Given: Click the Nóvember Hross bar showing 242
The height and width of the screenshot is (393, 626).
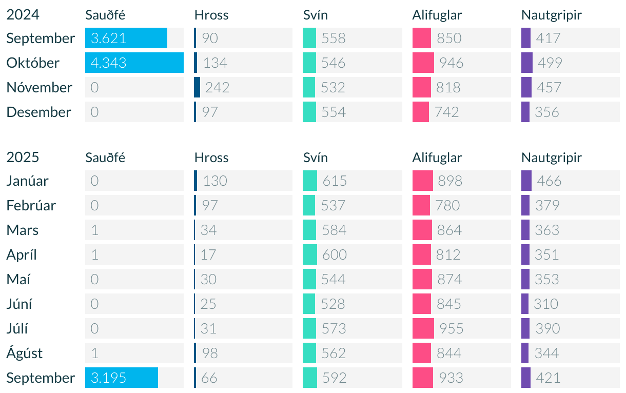Looking at the screenshot, I should (x=197, y=87).
